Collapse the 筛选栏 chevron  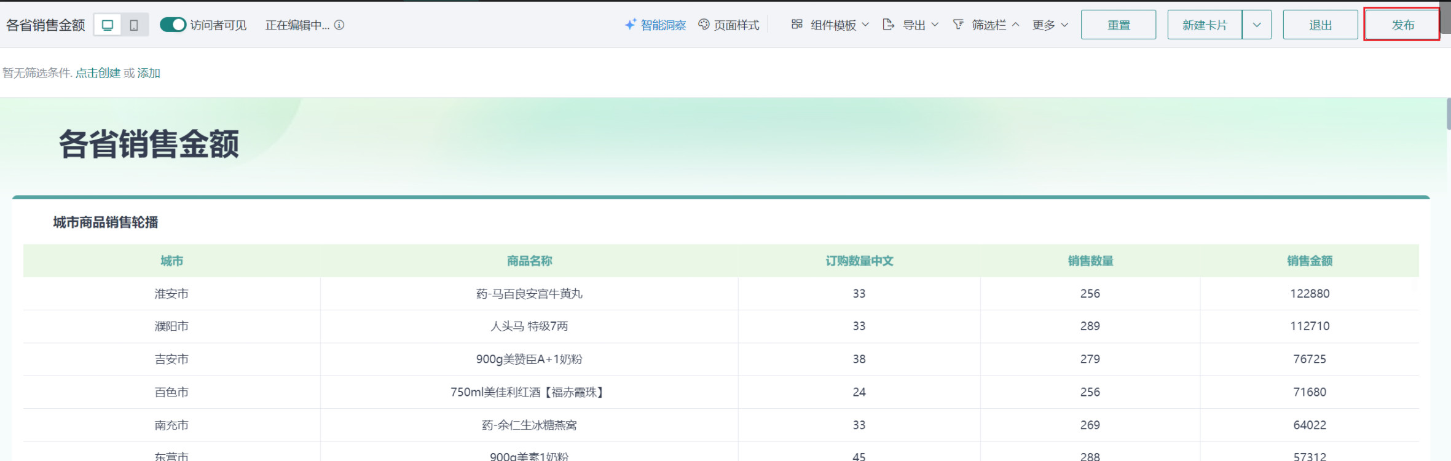pos(1016,25)
